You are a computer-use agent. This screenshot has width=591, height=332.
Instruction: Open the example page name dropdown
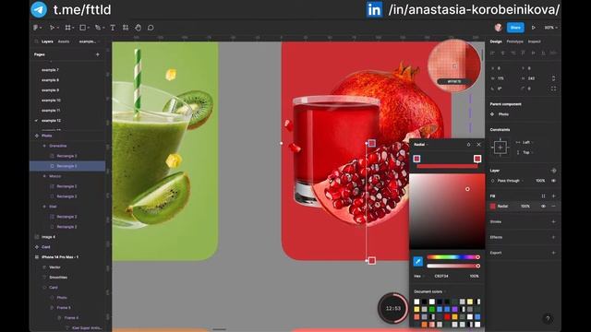tap(90, 41)
